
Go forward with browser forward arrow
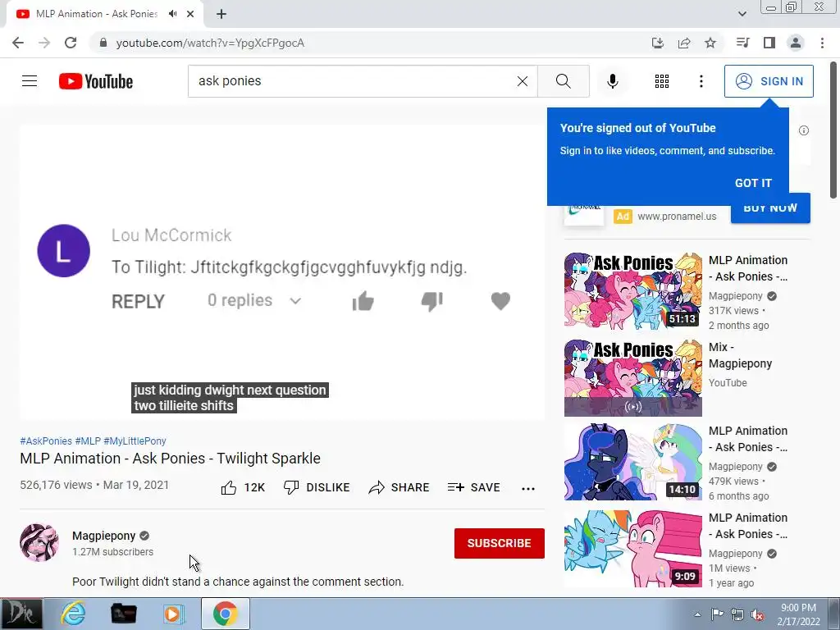click(44, 43)
